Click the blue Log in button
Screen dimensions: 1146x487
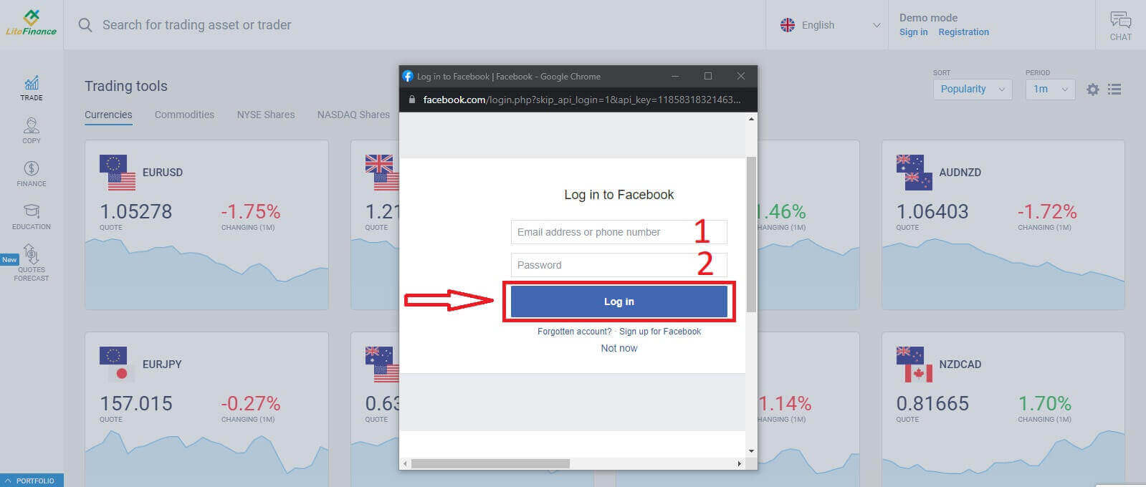pyautogui.click(x=619, y=302)
